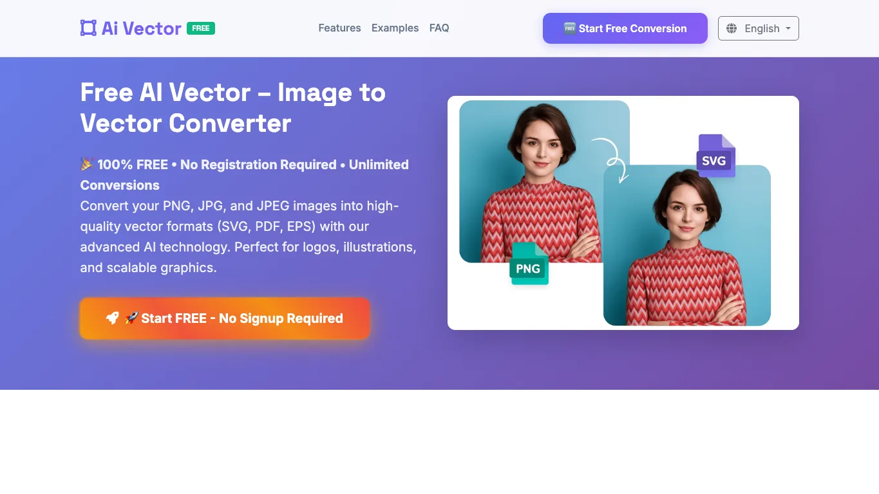Click the green FREE badge by logo
The width and height of the screenshot is (879, 494).
coord(201,28)
